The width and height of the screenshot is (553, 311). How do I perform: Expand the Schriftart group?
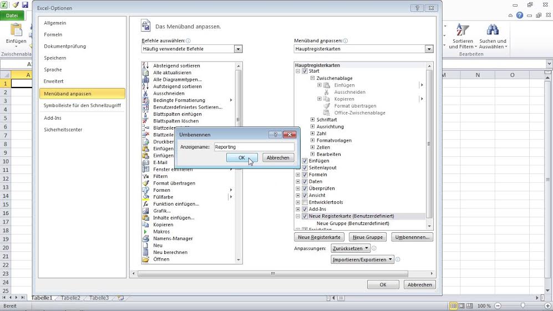[312, 120]
